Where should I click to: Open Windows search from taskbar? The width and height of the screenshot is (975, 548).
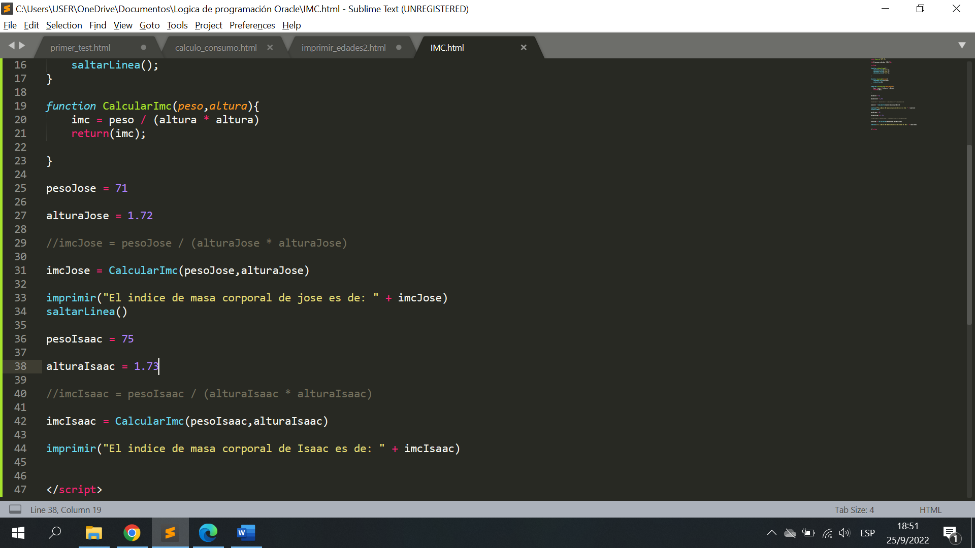click(55, 533)
